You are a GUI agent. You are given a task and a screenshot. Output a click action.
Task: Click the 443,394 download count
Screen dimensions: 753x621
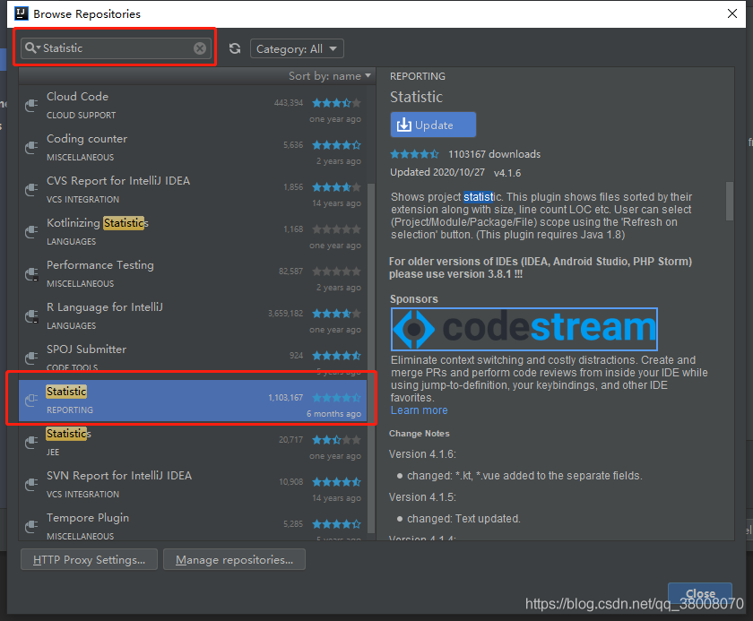(x=289, y=103)
